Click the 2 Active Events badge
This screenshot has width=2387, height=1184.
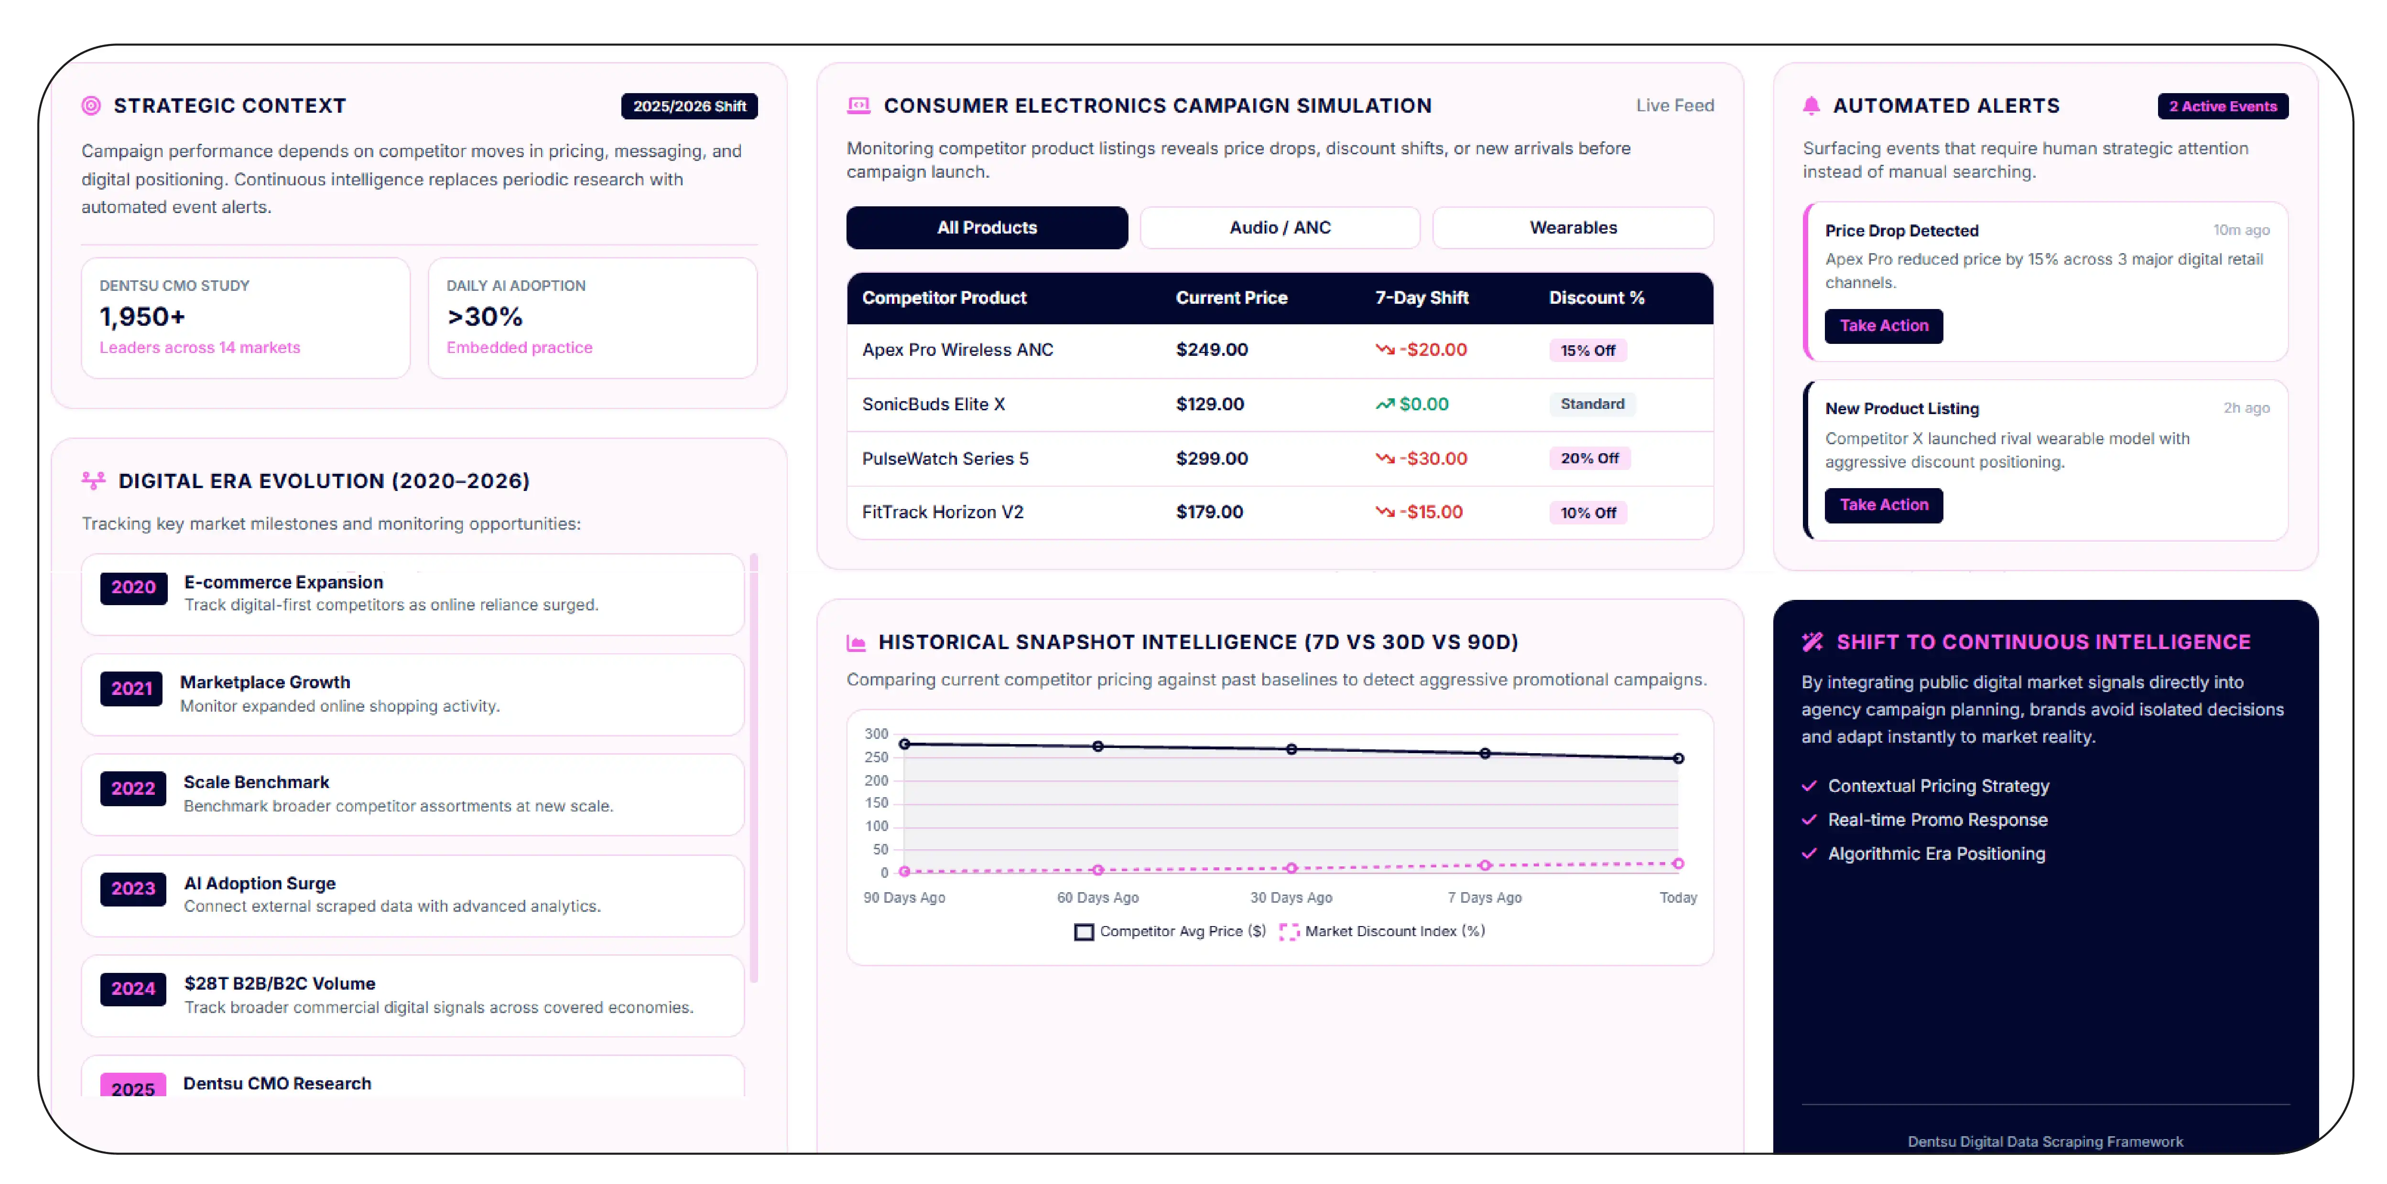point(2222,107)
